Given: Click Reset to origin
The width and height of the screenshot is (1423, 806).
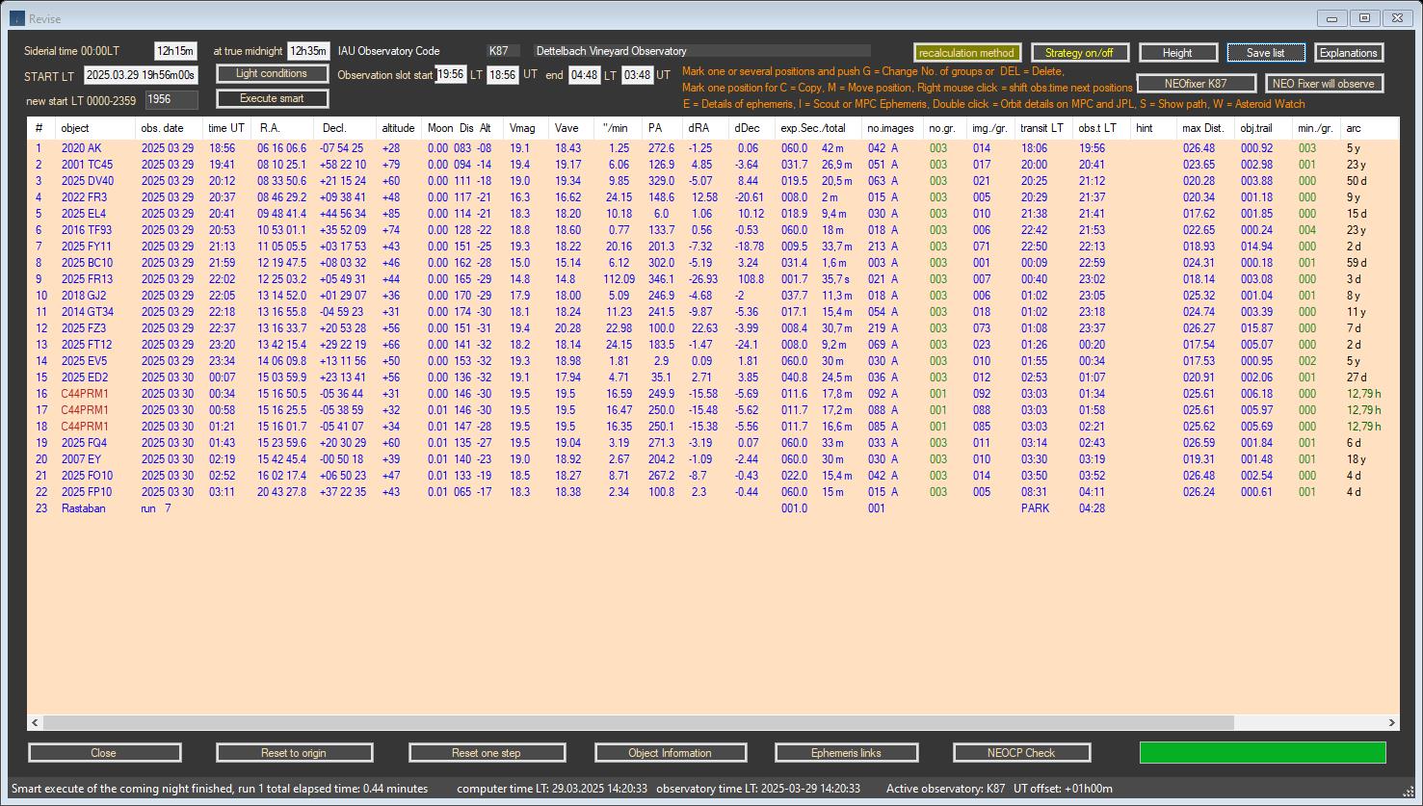Looking at the screenshot, I should [294, 753].
